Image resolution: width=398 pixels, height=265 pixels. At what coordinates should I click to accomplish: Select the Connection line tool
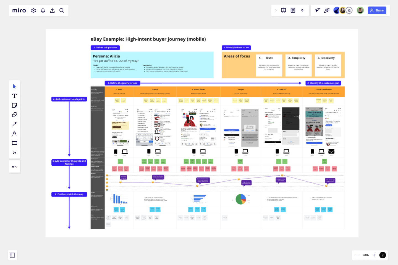14,124
